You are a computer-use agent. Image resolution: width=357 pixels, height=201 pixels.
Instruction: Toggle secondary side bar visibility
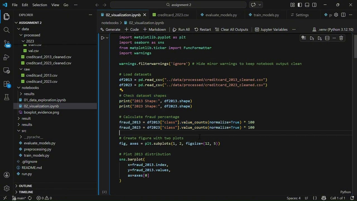click(314, 5)
